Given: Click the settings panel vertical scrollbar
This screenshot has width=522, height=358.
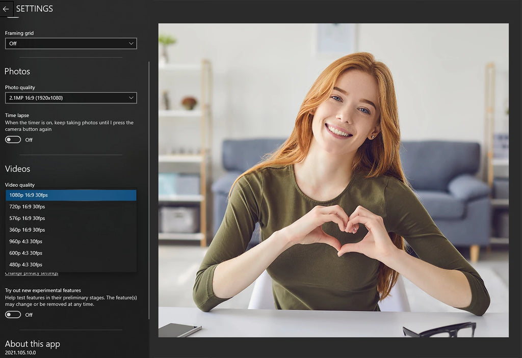Looking at the screenshot, I should point(149,190).
